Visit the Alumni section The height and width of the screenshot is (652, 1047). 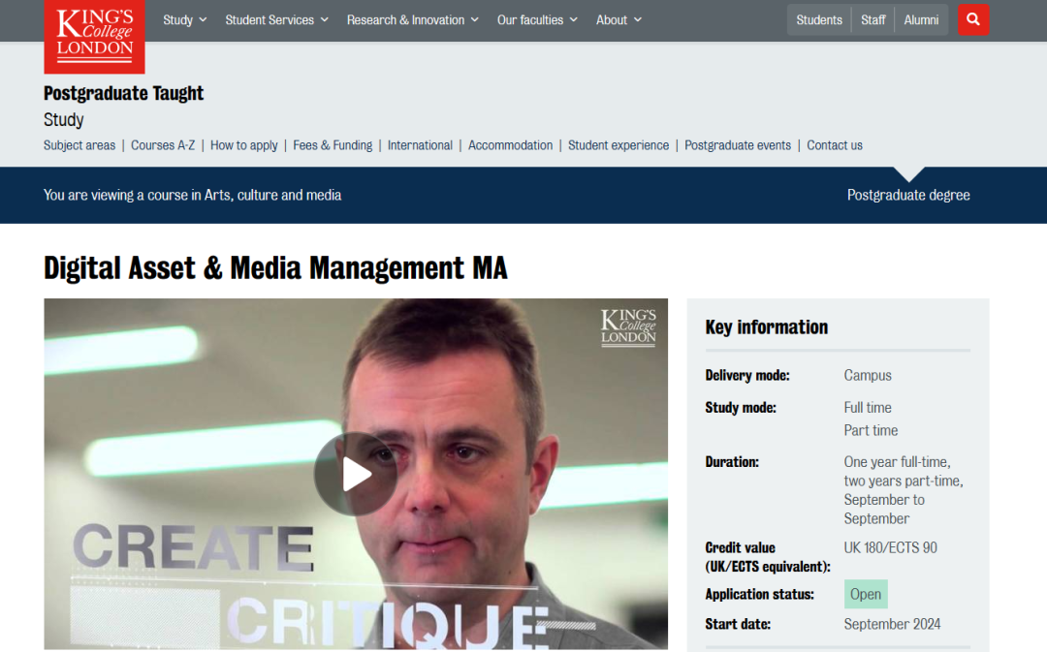[x=921, y=20]
